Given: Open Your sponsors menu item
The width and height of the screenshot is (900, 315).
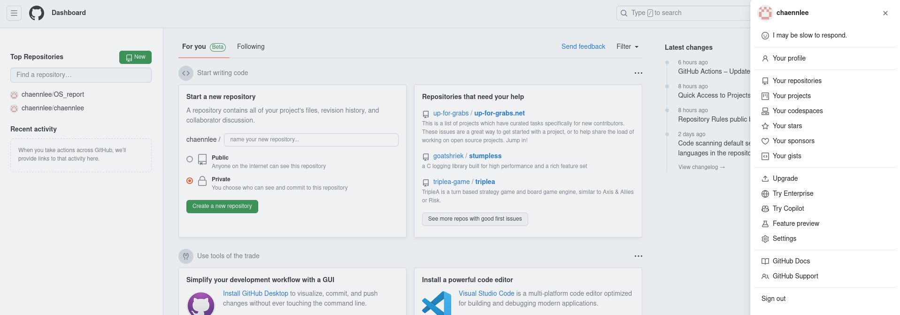Looking at the screenshot, I should pos(825,141).
